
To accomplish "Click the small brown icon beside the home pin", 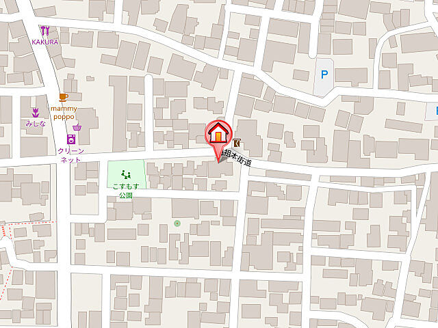I will [237, 143].
